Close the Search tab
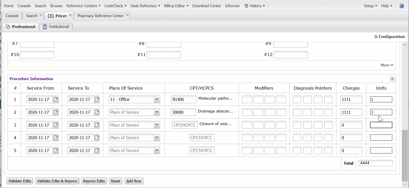The width and height of the screenshot is (409, 188). [41, 15]
